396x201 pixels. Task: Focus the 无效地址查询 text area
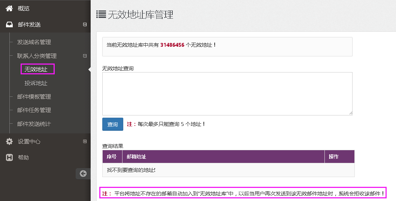227,93
